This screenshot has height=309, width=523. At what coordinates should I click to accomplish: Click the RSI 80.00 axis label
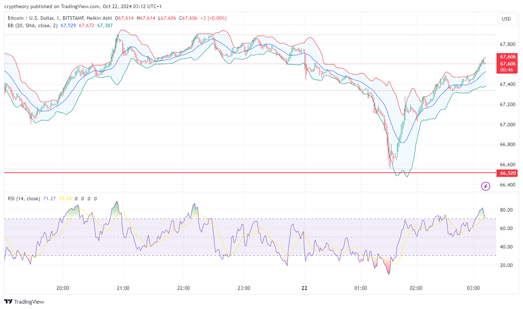coord(506,210)
